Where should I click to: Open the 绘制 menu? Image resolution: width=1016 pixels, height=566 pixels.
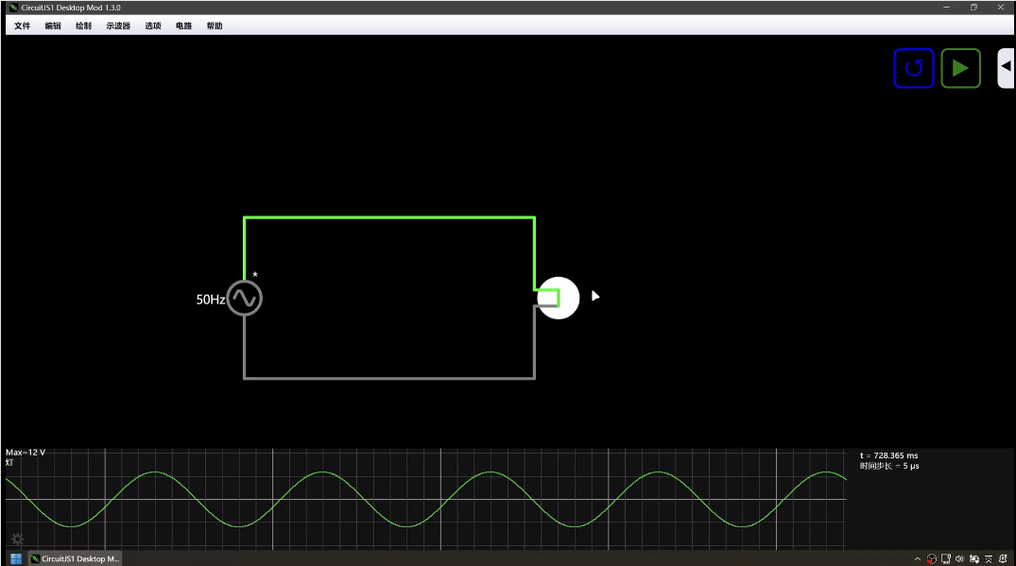pyautogui.click(x=83, y=26)
